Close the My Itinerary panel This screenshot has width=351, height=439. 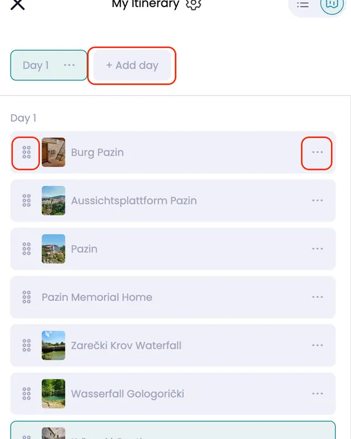(x=18, y=4)
